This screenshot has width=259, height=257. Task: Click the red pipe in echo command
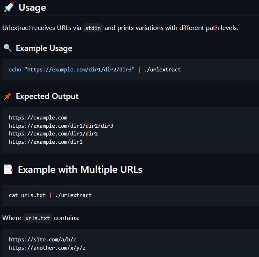(x=140, y=69)
